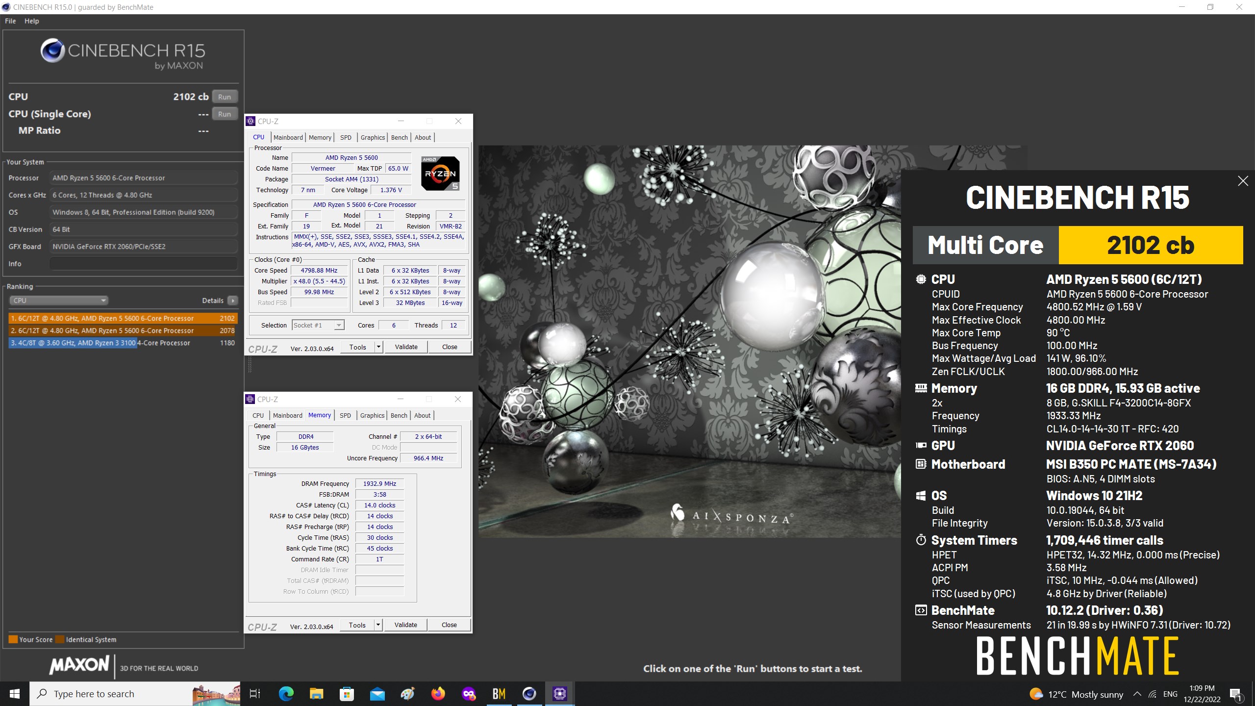Viewport: 1255px width, 706px height.
Task: Open Graphics tab in upper CPU-Z
Action: 373,137
